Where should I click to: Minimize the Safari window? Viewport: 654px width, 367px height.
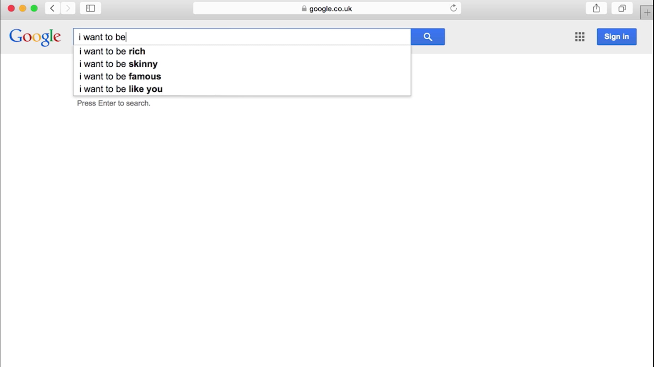click(x=23, y=8)
